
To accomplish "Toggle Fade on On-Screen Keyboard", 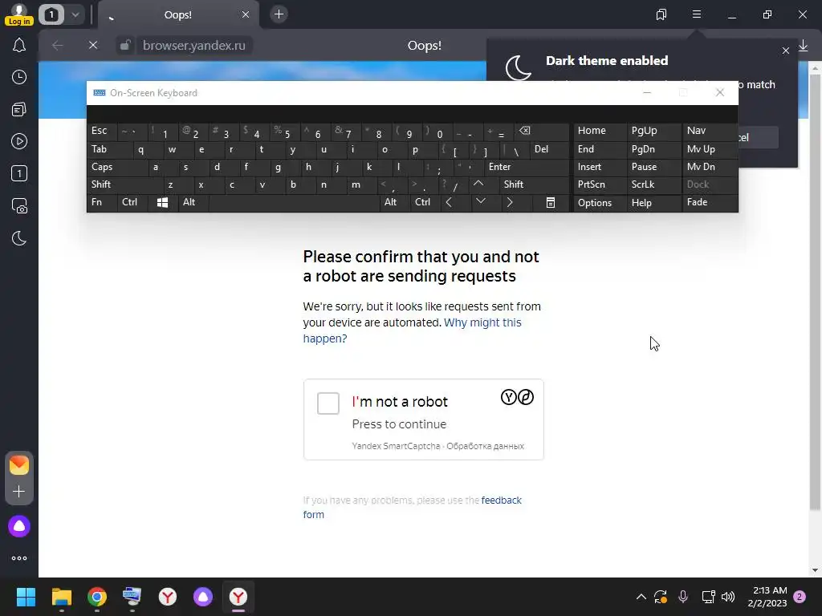I will pyautogui.click(x=710, y=202).
